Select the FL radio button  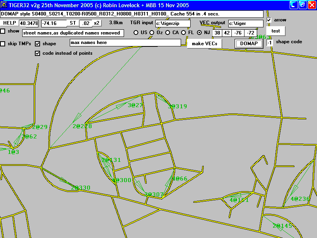tap(183, 33)
